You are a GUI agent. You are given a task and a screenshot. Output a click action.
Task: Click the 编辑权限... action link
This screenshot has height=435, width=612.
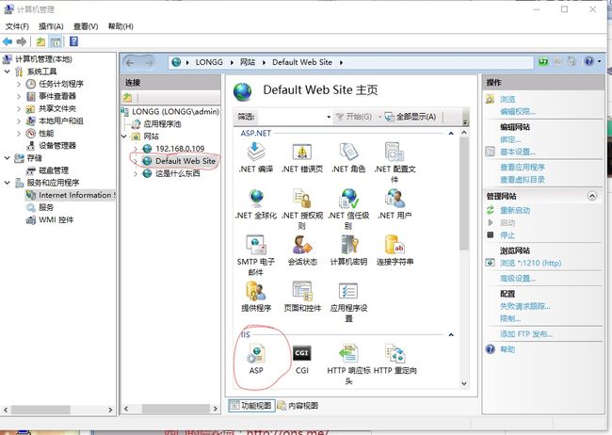pyautogui.click(x=518, y=112)
